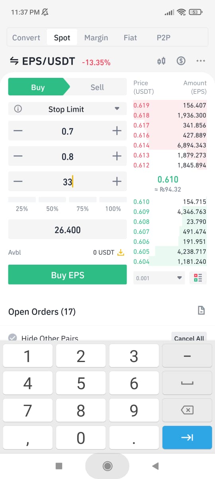This screenshot has width=215, height=479.
Task: Tap the Stop Limit info icon
Action: click(x=18, y=109)
